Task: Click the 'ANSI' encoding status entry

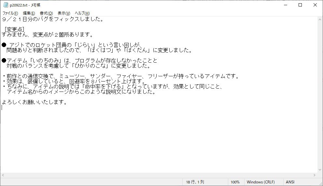Action: point(290,182)
